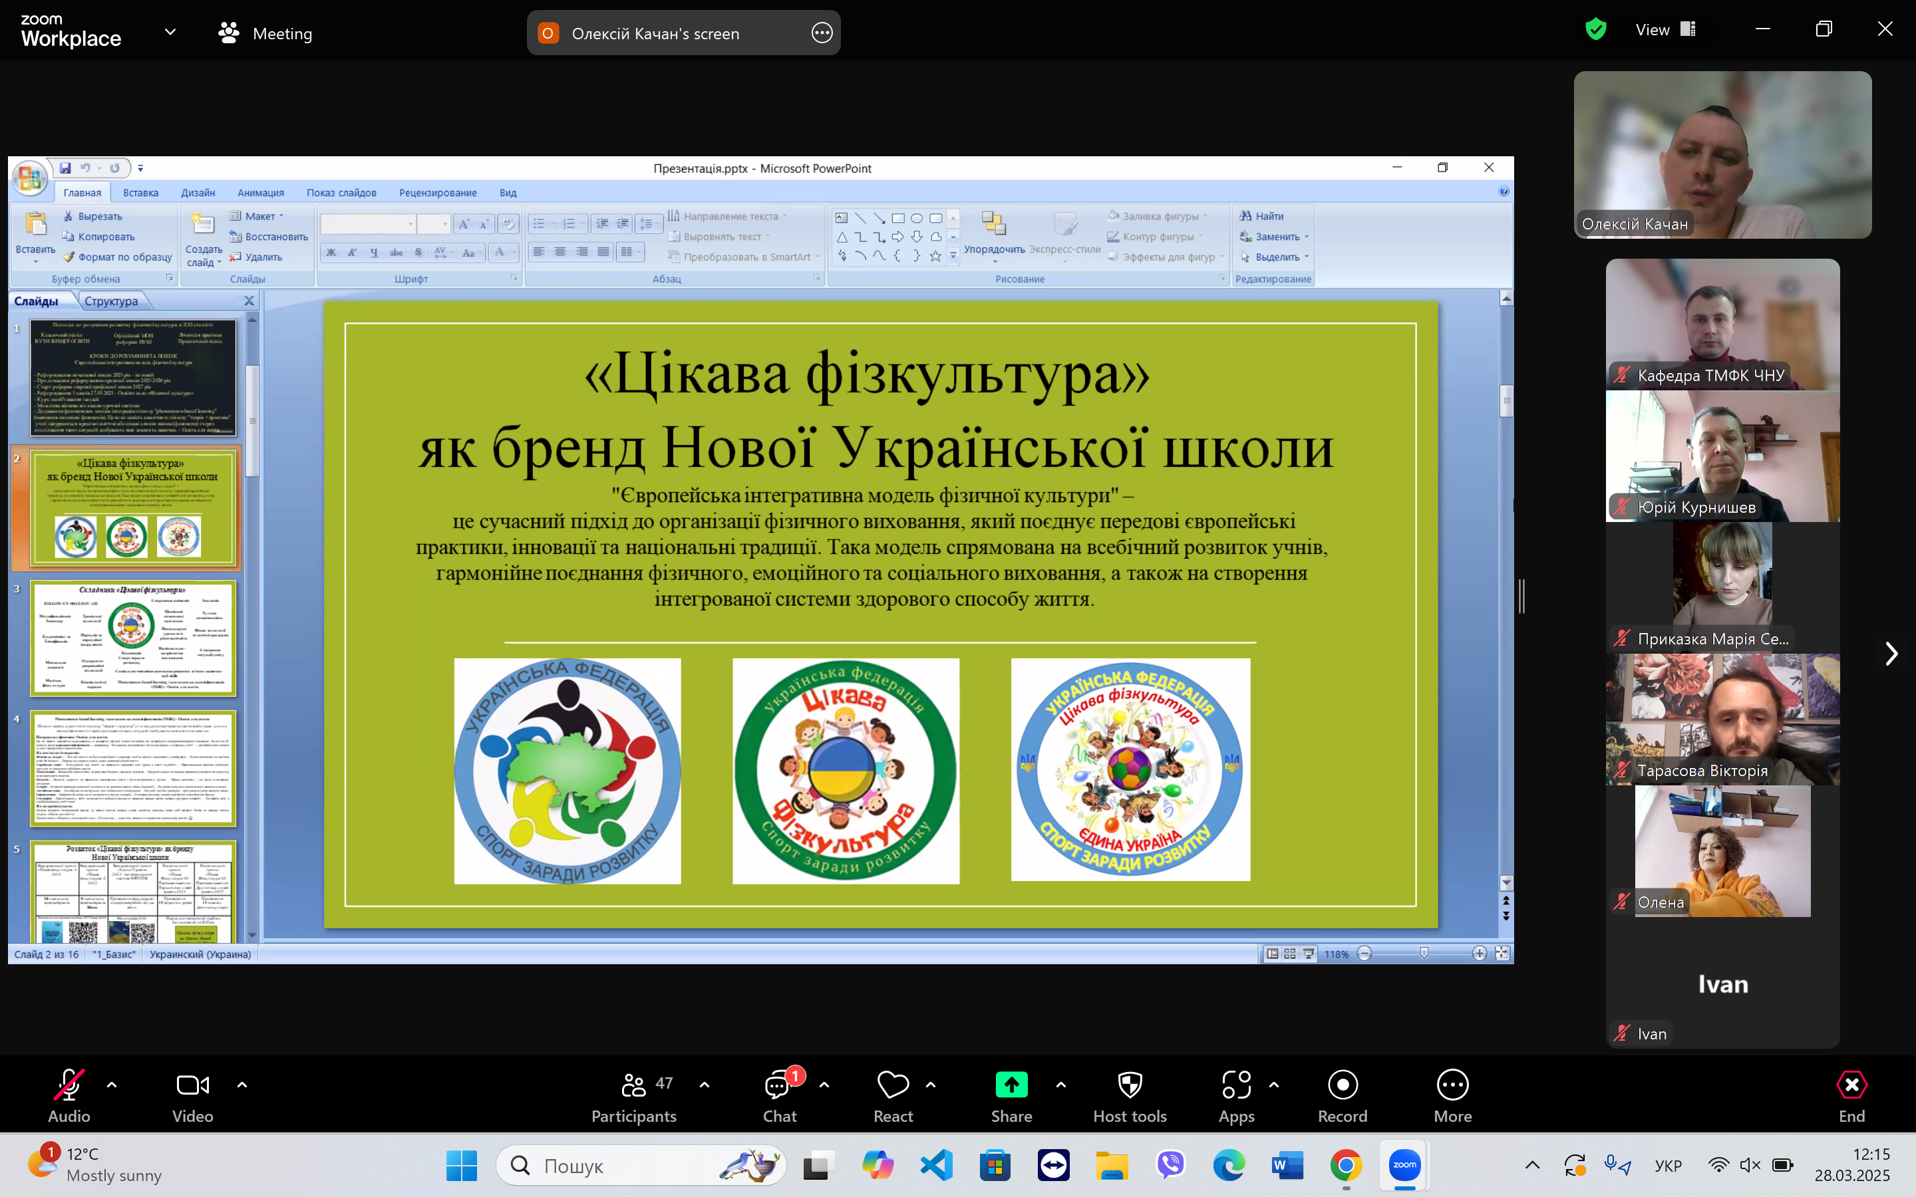Open the View layout menu
This screenshot has width=1916, height=1197.
click(x=1666, y=29)
